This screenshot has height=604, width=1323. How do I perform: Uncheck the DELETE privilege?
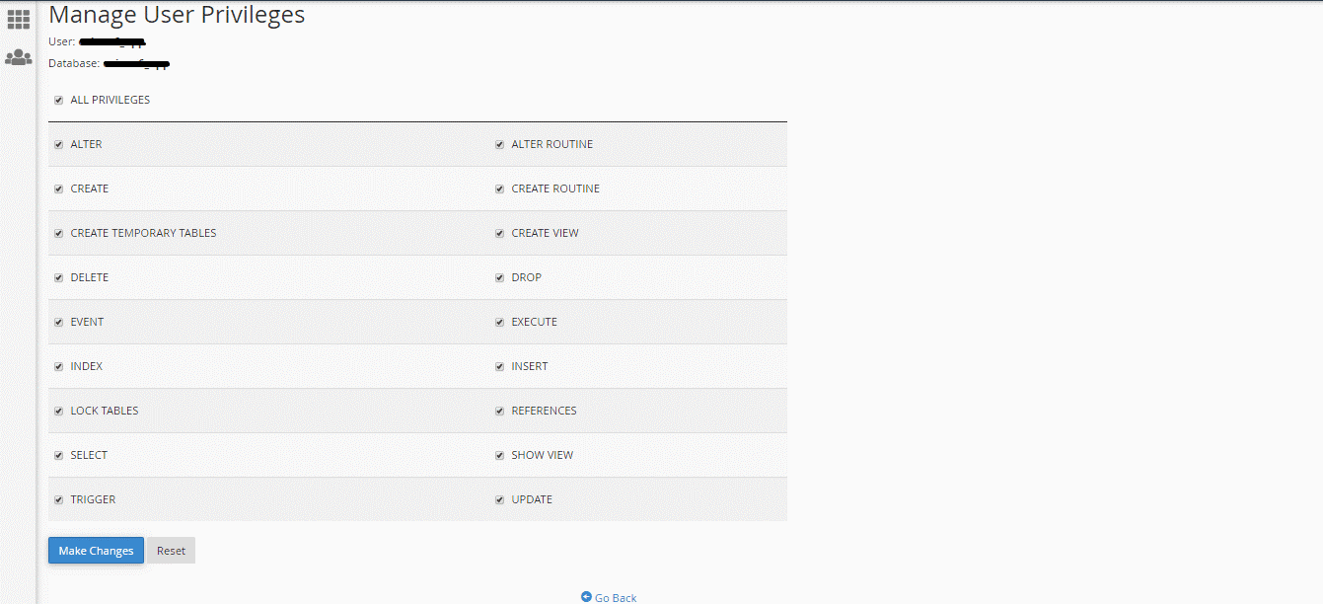[x=58, y=276]
